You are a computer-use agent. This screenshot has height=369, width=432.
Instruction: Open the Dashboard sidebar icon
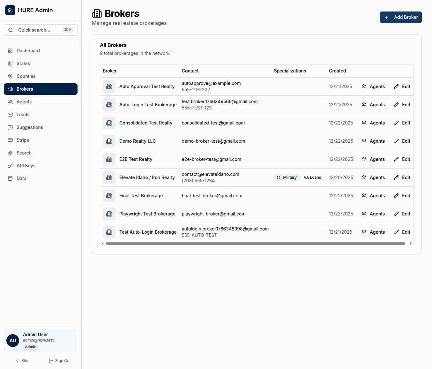point(10,51)
